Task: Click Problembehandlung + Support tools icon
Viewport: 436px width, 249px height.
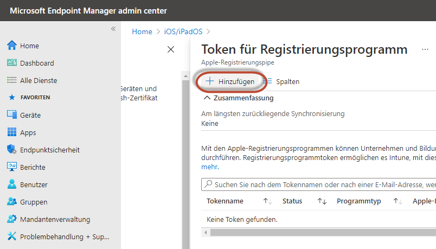Action: click(x=12, y=237)
